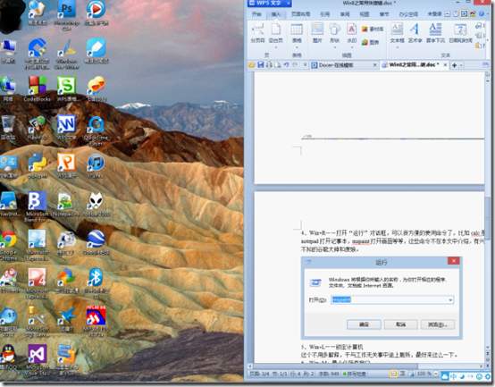
Task: Open the Table (表格) dropdown in ribbon
Action: point(297,47)
